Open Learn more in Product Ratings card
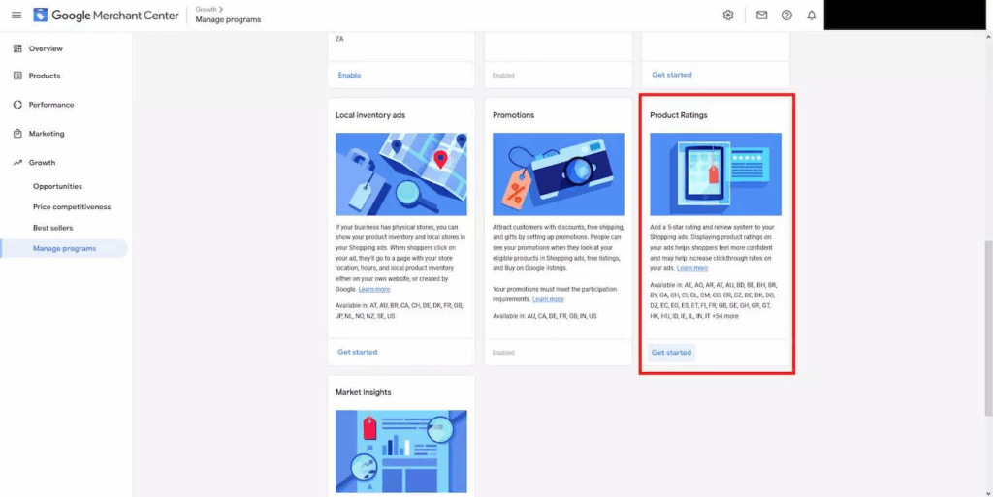This screenshot has height=497, width=993. [692, 268]
